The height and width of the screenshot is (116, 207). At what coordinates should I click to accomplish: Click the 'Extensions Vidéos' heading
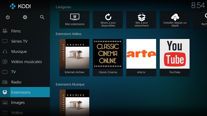tap(69, 34)
